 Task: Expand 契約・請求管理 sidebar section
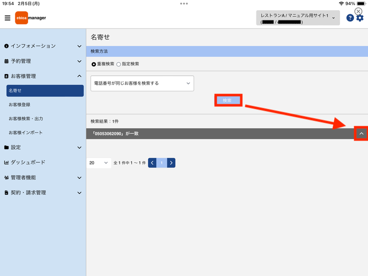43,193
